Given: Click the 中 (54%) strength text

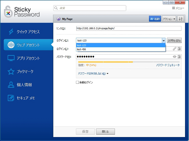Looking at the screenshot, I should click(91, 65).
